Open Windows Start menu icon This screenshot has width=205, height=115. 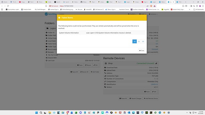click(x=37, y=113)
